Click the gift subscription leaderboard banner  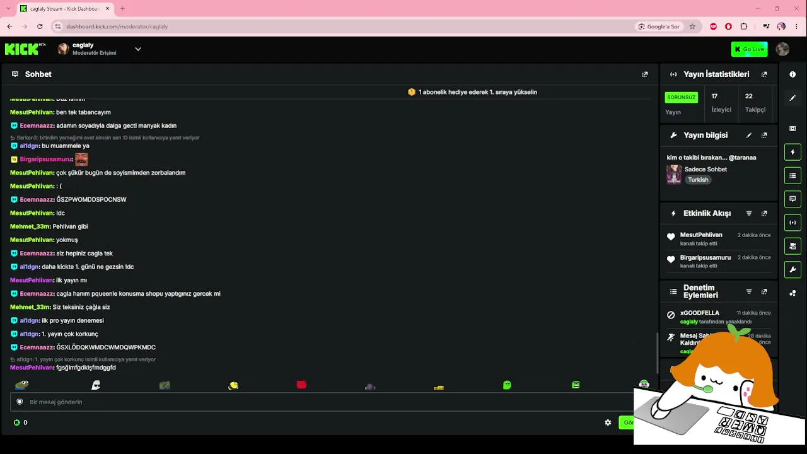(472, 92)
